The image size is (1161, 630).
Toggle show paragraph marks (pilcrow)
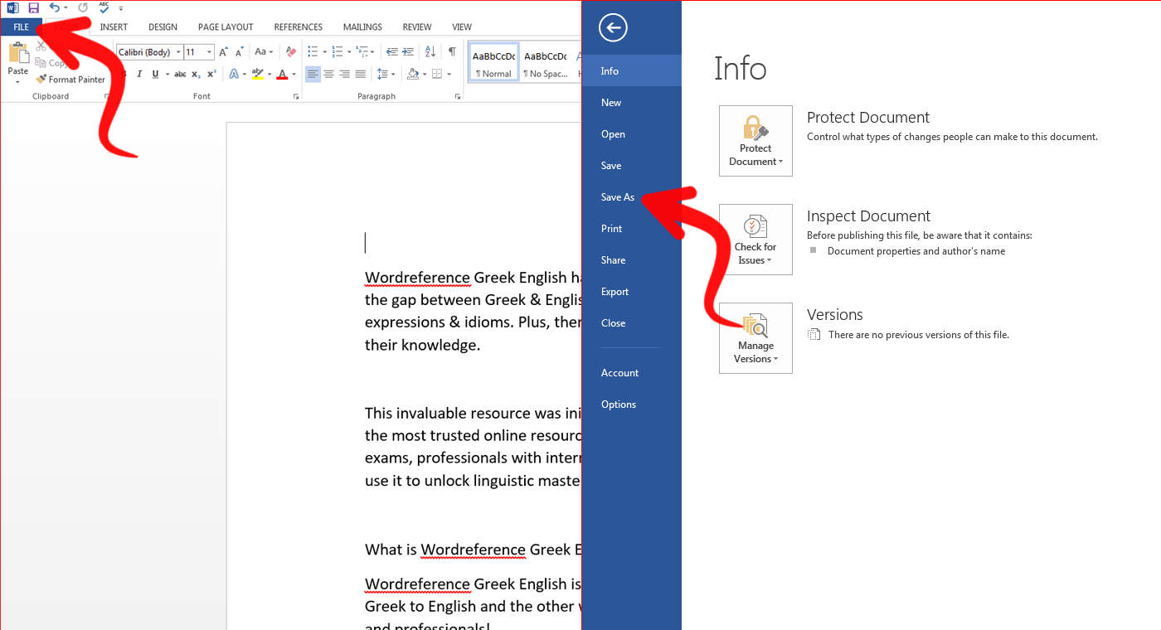pos(452,52)
